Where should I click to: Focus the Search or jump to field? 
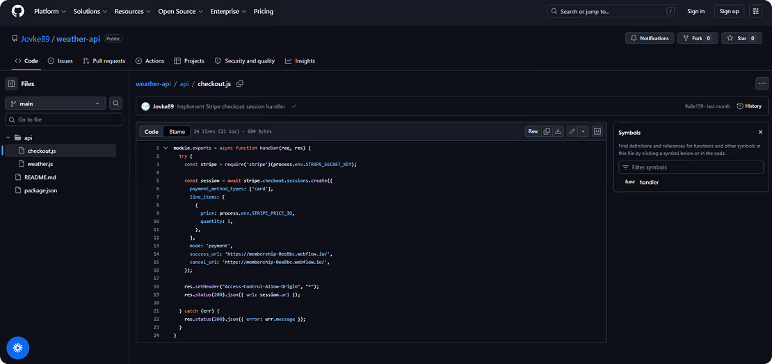tap(613, 11)
